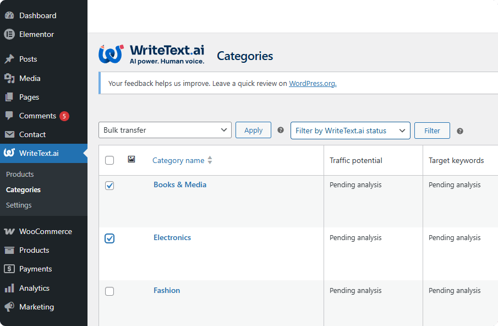The image size is (498, 326).
Task: Click the Target keywords column header
Action: click(x=456, y=160)
